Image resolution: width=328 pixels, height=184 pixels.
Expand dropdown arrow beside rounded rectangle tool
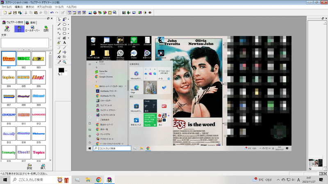(68, 34)
